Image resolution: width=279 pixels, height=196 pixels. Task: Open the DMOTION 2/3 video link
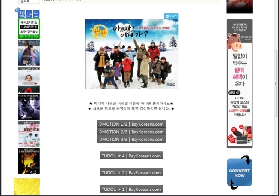click(131, 132)
